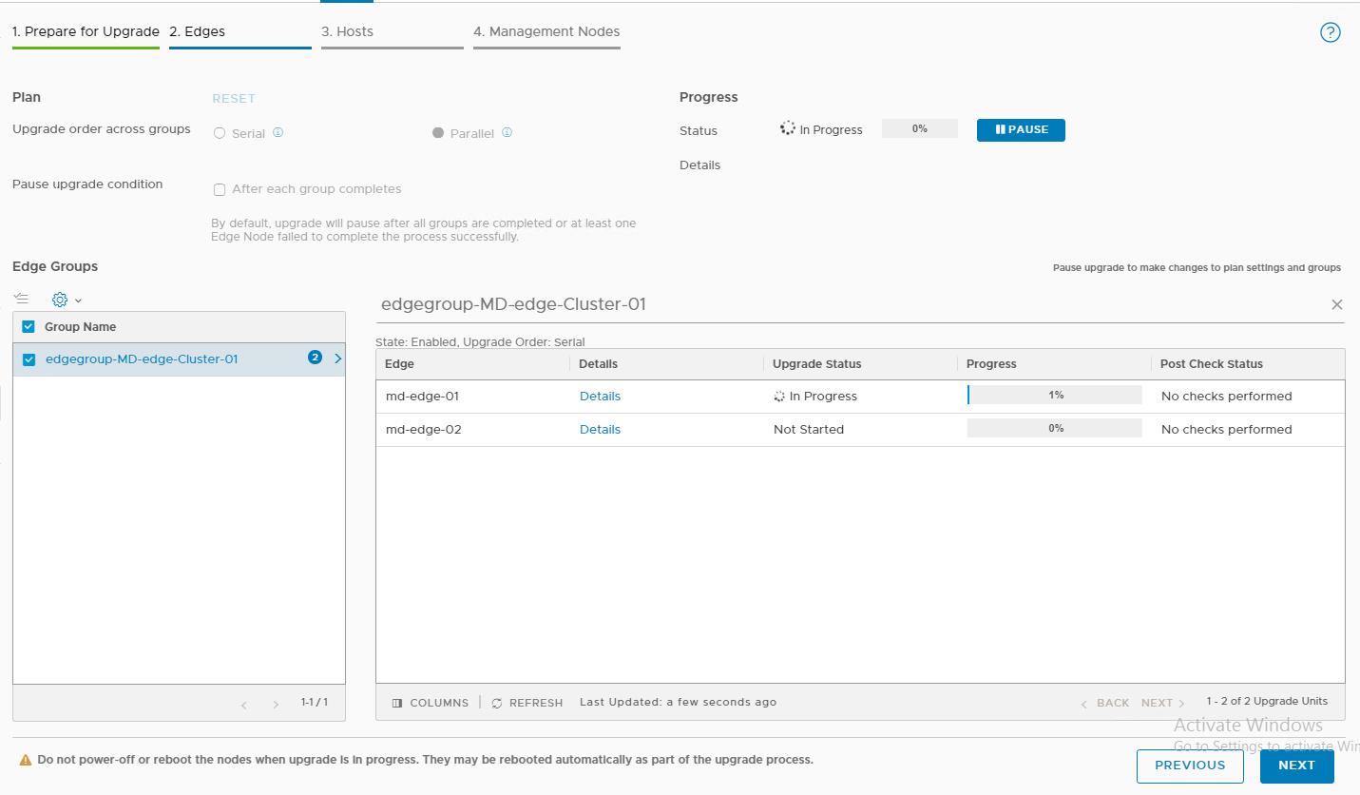The image size is (1360, 795).
Task: Click the overall In Progress status spinner
Action: [787, 128]
